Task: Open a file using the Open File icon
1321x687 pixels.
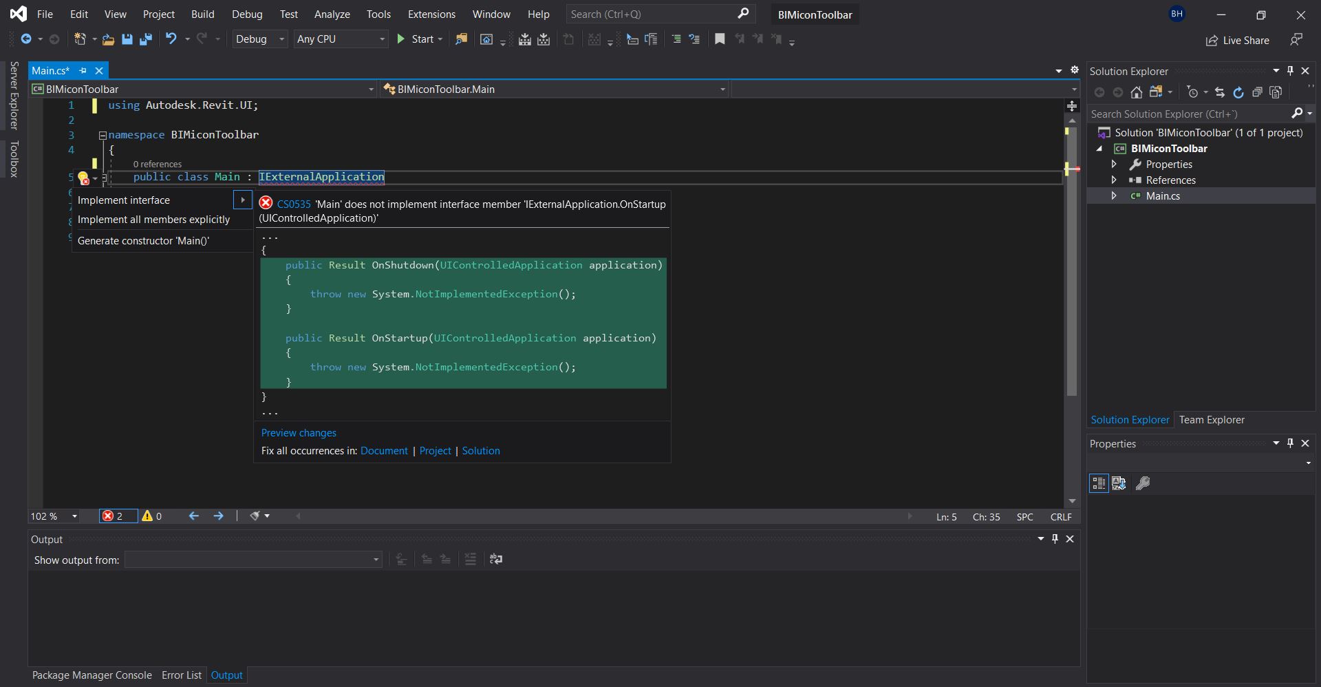Action: [107, 39]
